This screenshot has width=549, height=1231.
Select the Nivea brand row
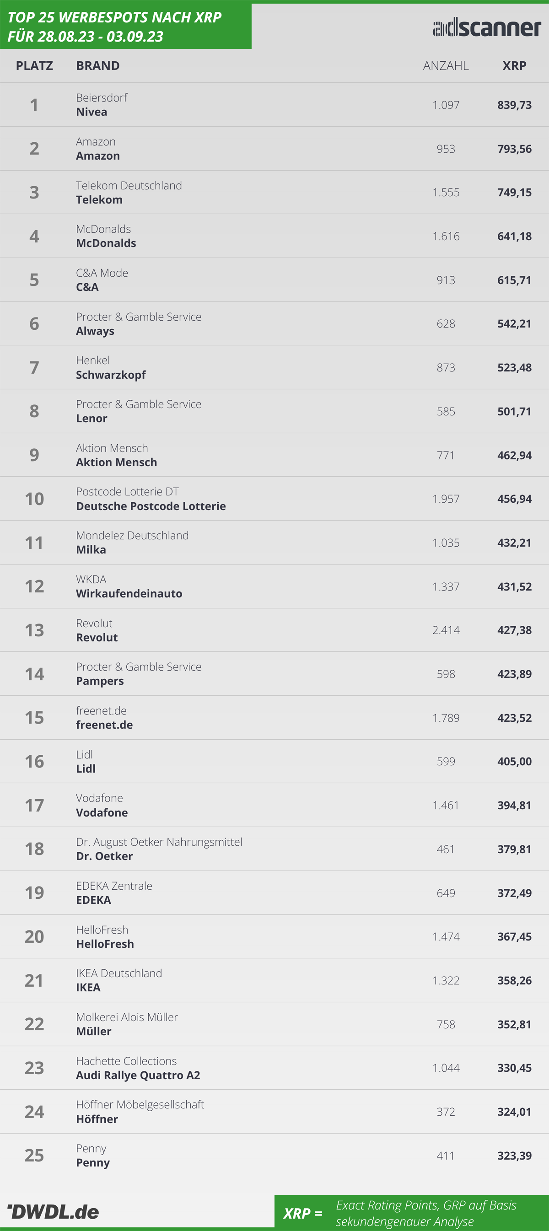point(274,105)
